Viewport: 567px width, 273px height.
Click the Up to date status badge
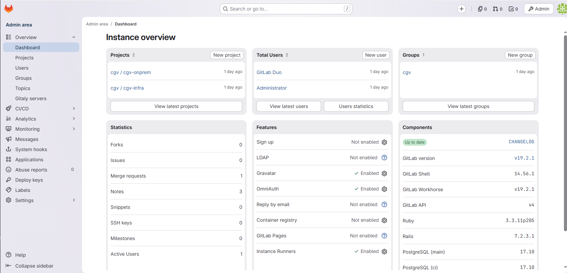415,142
